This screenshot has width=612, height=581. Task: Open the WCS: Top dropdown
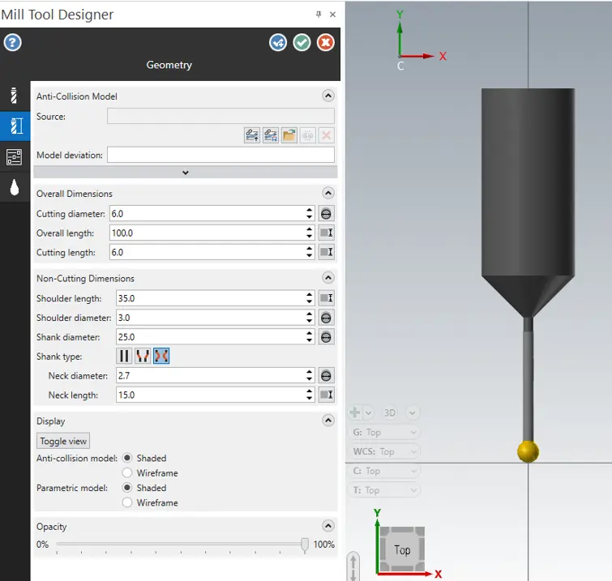(384, 451)
